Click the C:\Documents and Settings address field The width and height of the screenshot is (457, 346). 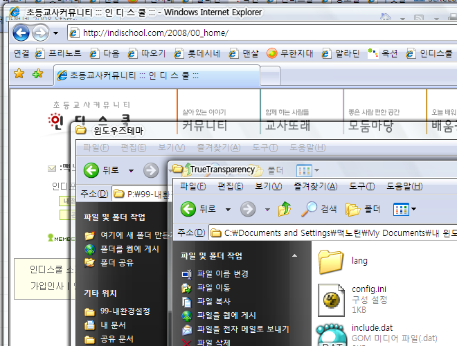pos(333,233)
